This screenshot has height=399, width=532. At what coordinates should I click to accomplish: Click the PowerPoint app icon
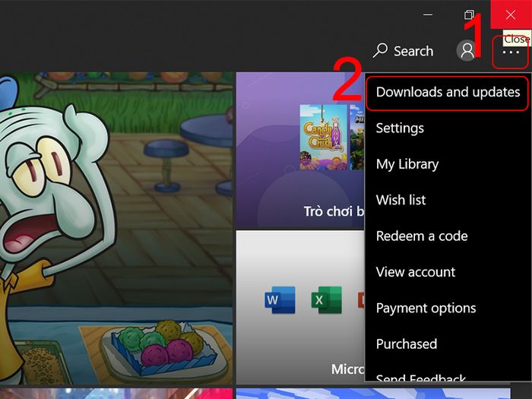(361, 300)
